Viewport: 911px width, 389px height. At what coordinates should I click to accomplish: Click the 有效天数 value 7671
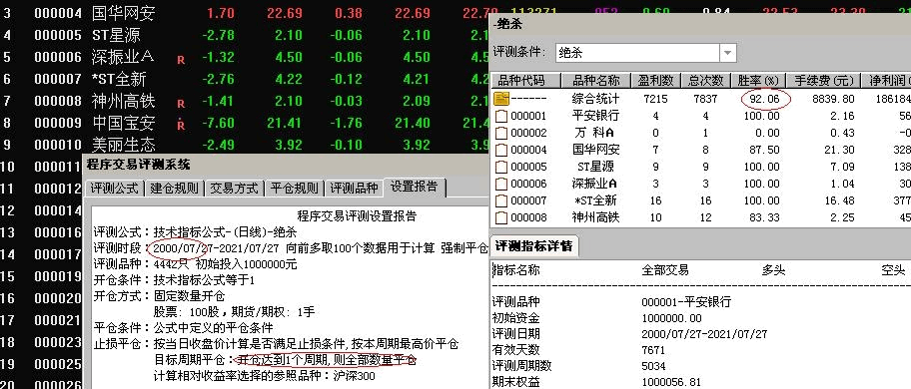click(x=653, y=350)
